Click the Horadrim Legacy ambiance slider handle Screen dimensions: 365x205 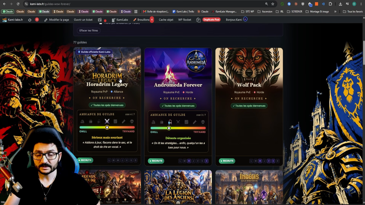(x=107, y=127)
